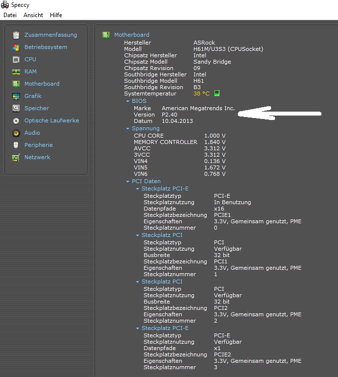338x377 pixels.
Task: Click the 3VCC label in Spannung list
Action: coord(142,155)
